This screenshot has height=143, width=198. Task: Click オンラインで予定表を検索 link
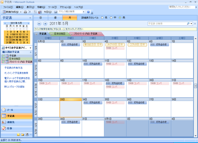click(x=16, y=73)
